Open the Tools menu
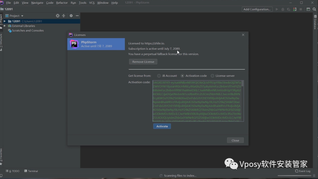The height and width of the screenshot is (179, 318). click(x=82, y=3)
